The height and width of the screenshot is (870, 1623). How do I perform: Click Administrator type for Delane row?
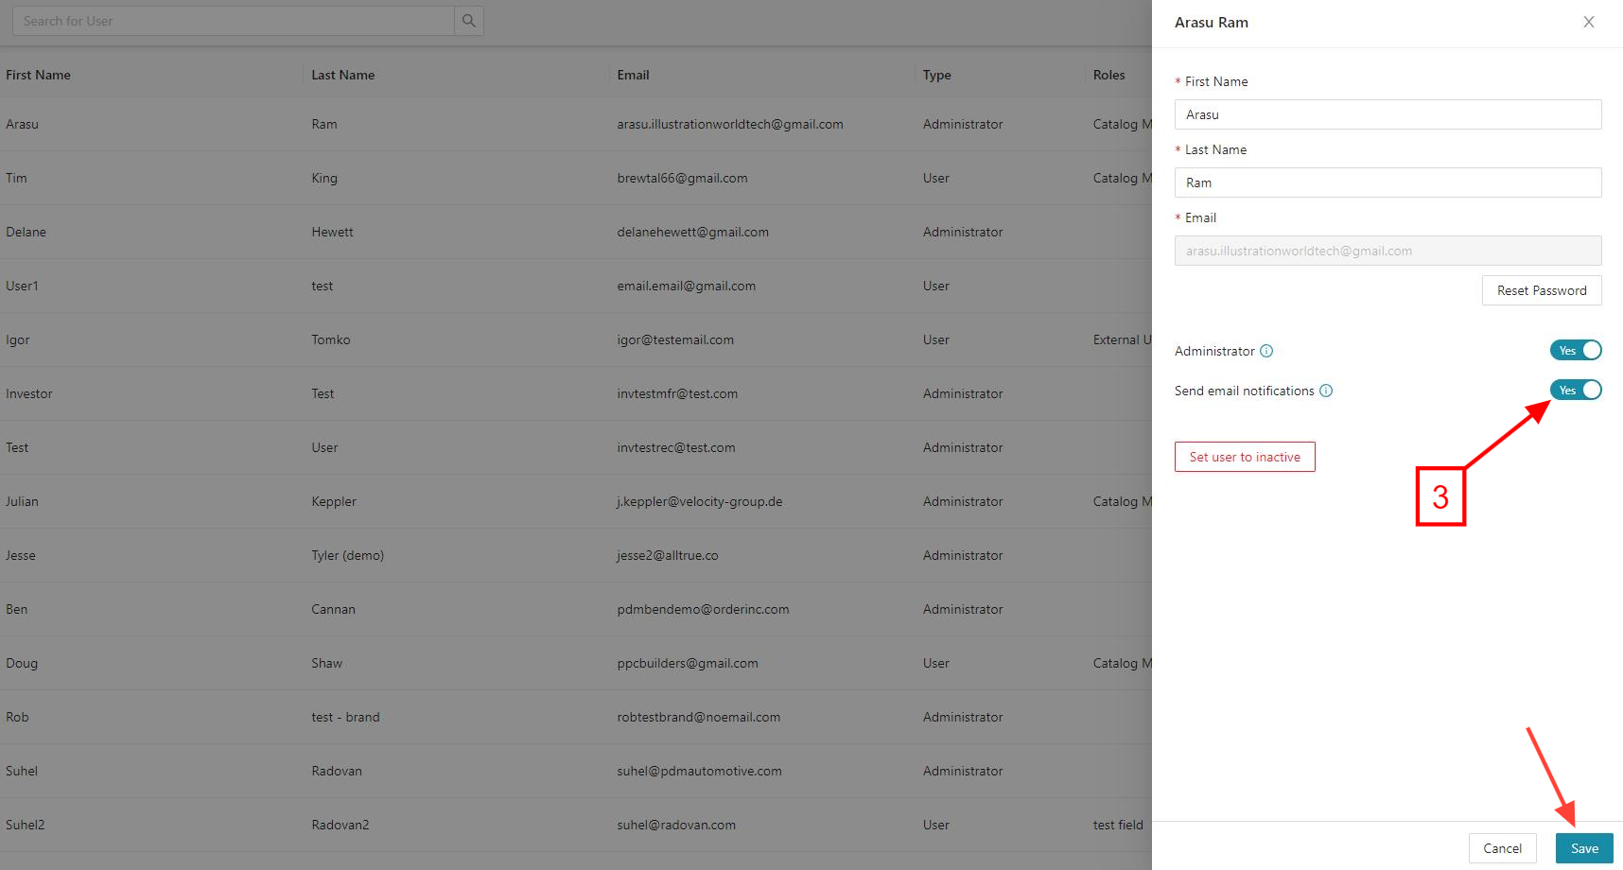click(963, 232)
